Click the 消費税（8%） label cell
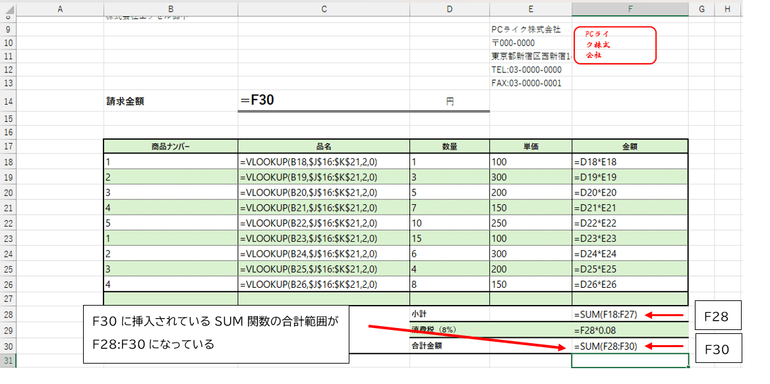The image size is (770, 384). 450,329
